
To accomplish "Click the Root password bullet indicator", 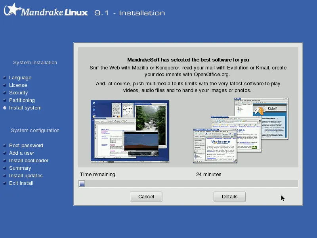I will [x=5, y=146].
